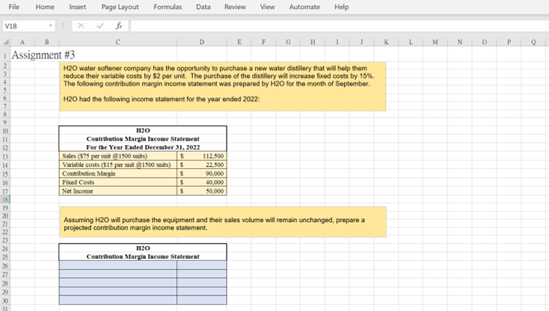Switch to the Home ribbon tab
Screen dimensions: 549x311
pos(45,7)
